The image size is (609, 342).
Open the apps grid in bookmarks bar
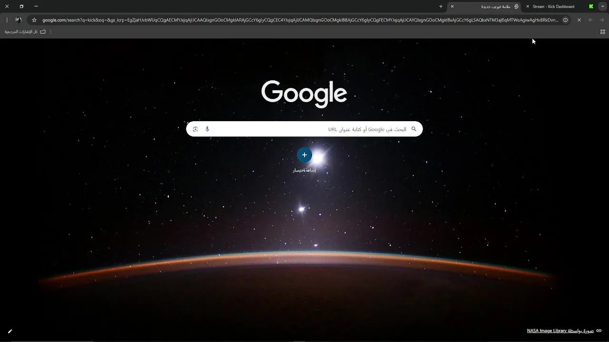pos(602,32)
